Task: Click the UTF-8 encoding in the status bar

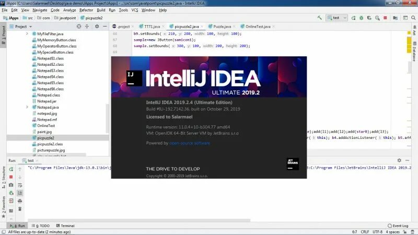Action: click(377, 232)
